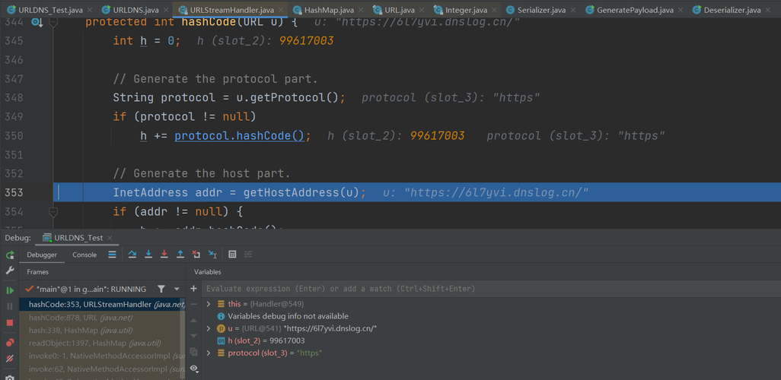781x380 pixels.
Task: Click the Run to Cursor icon
Action: (x=212, y=255)
